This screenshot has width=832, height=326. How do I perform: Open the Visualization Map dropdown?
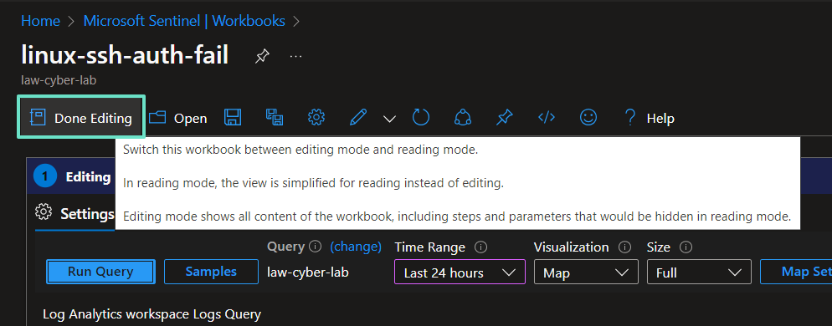[586, 272]
